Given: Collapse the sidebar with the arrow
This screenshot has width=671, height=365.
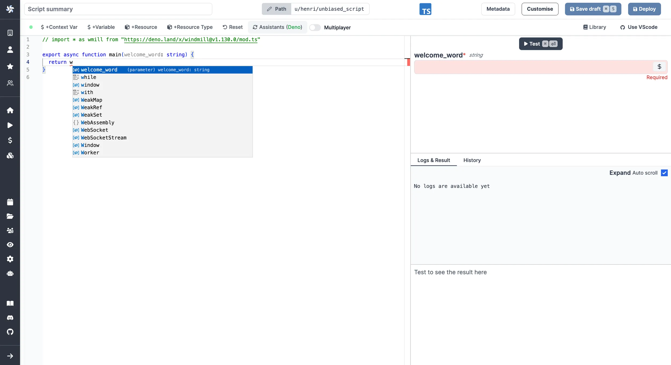Looking at the screenshot, I should (x=10, y=356).
